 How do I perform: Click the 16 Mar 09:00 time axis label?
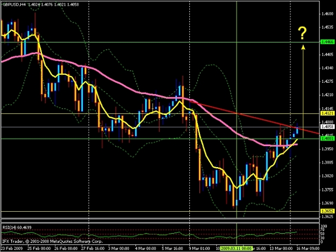(308, 248)
